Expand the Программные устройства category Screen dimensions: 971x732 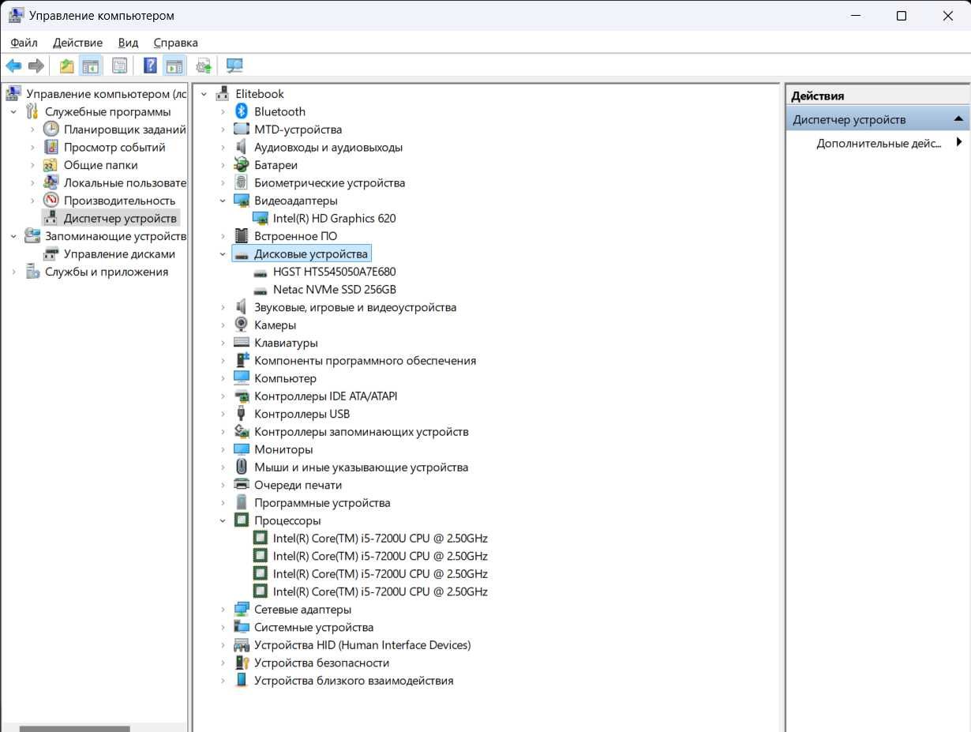coord(223,503)
